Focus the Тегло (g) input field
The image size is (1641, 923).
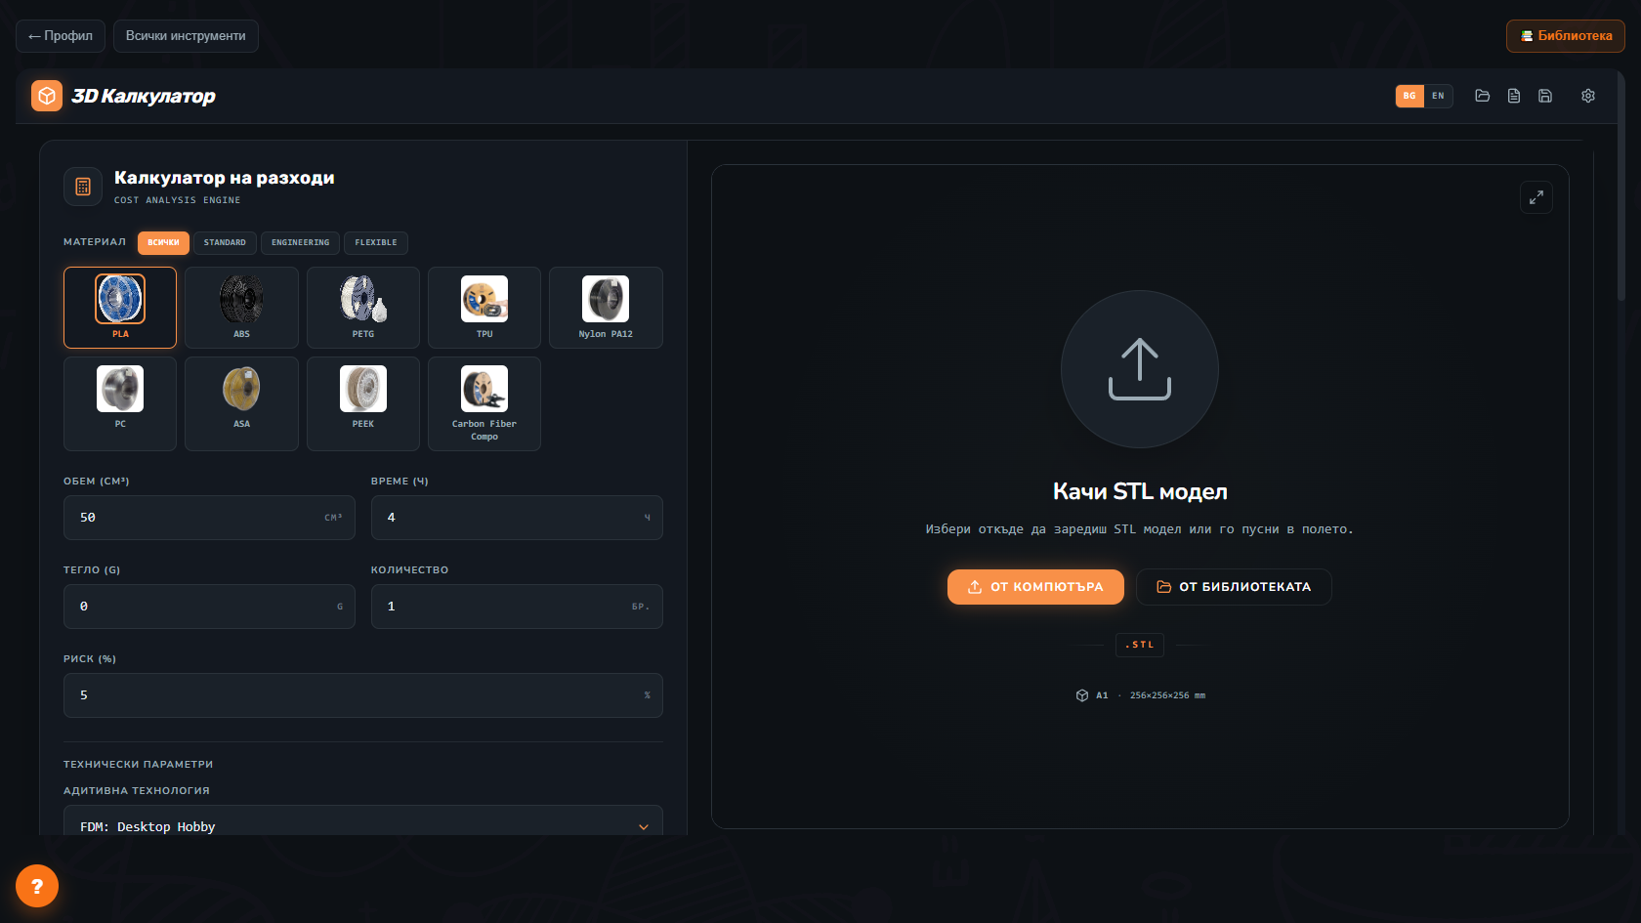tap(209, 607)
